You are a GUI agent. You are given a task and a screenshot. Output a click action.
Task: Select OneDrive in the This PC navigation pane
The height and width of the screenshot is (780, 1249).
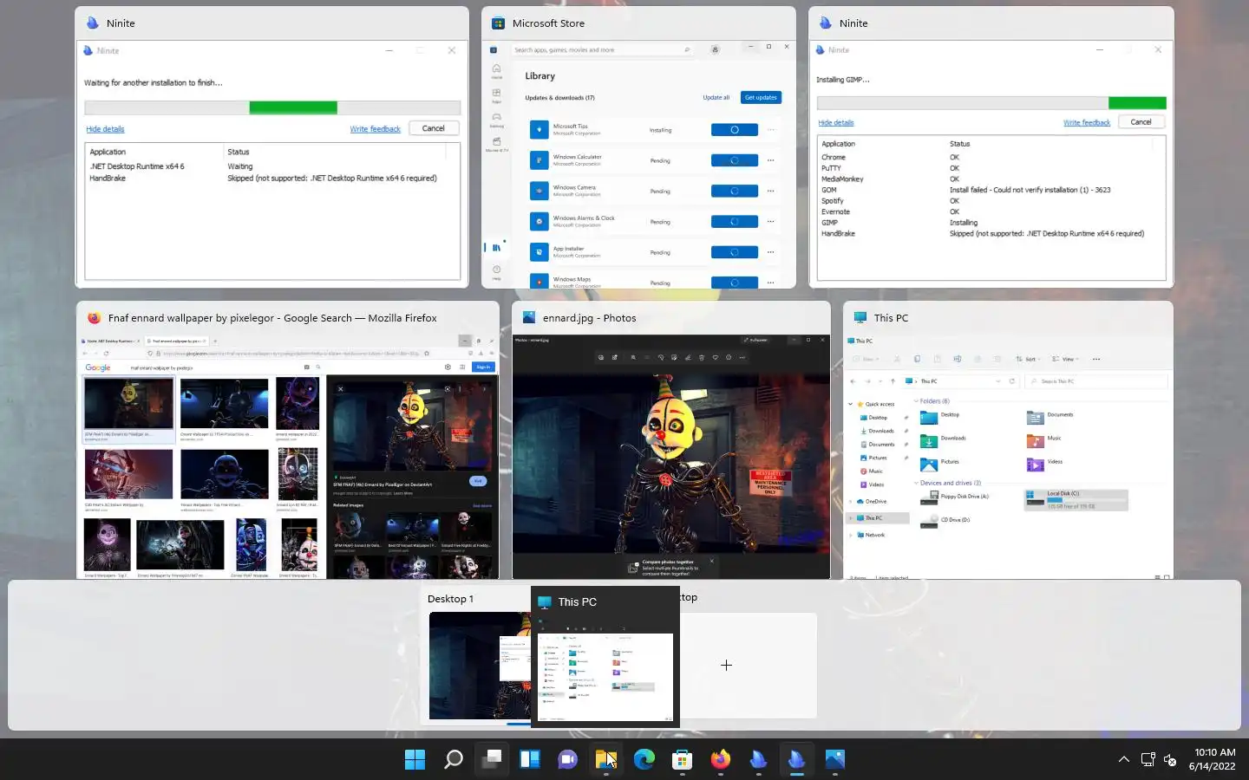point(876,502)
